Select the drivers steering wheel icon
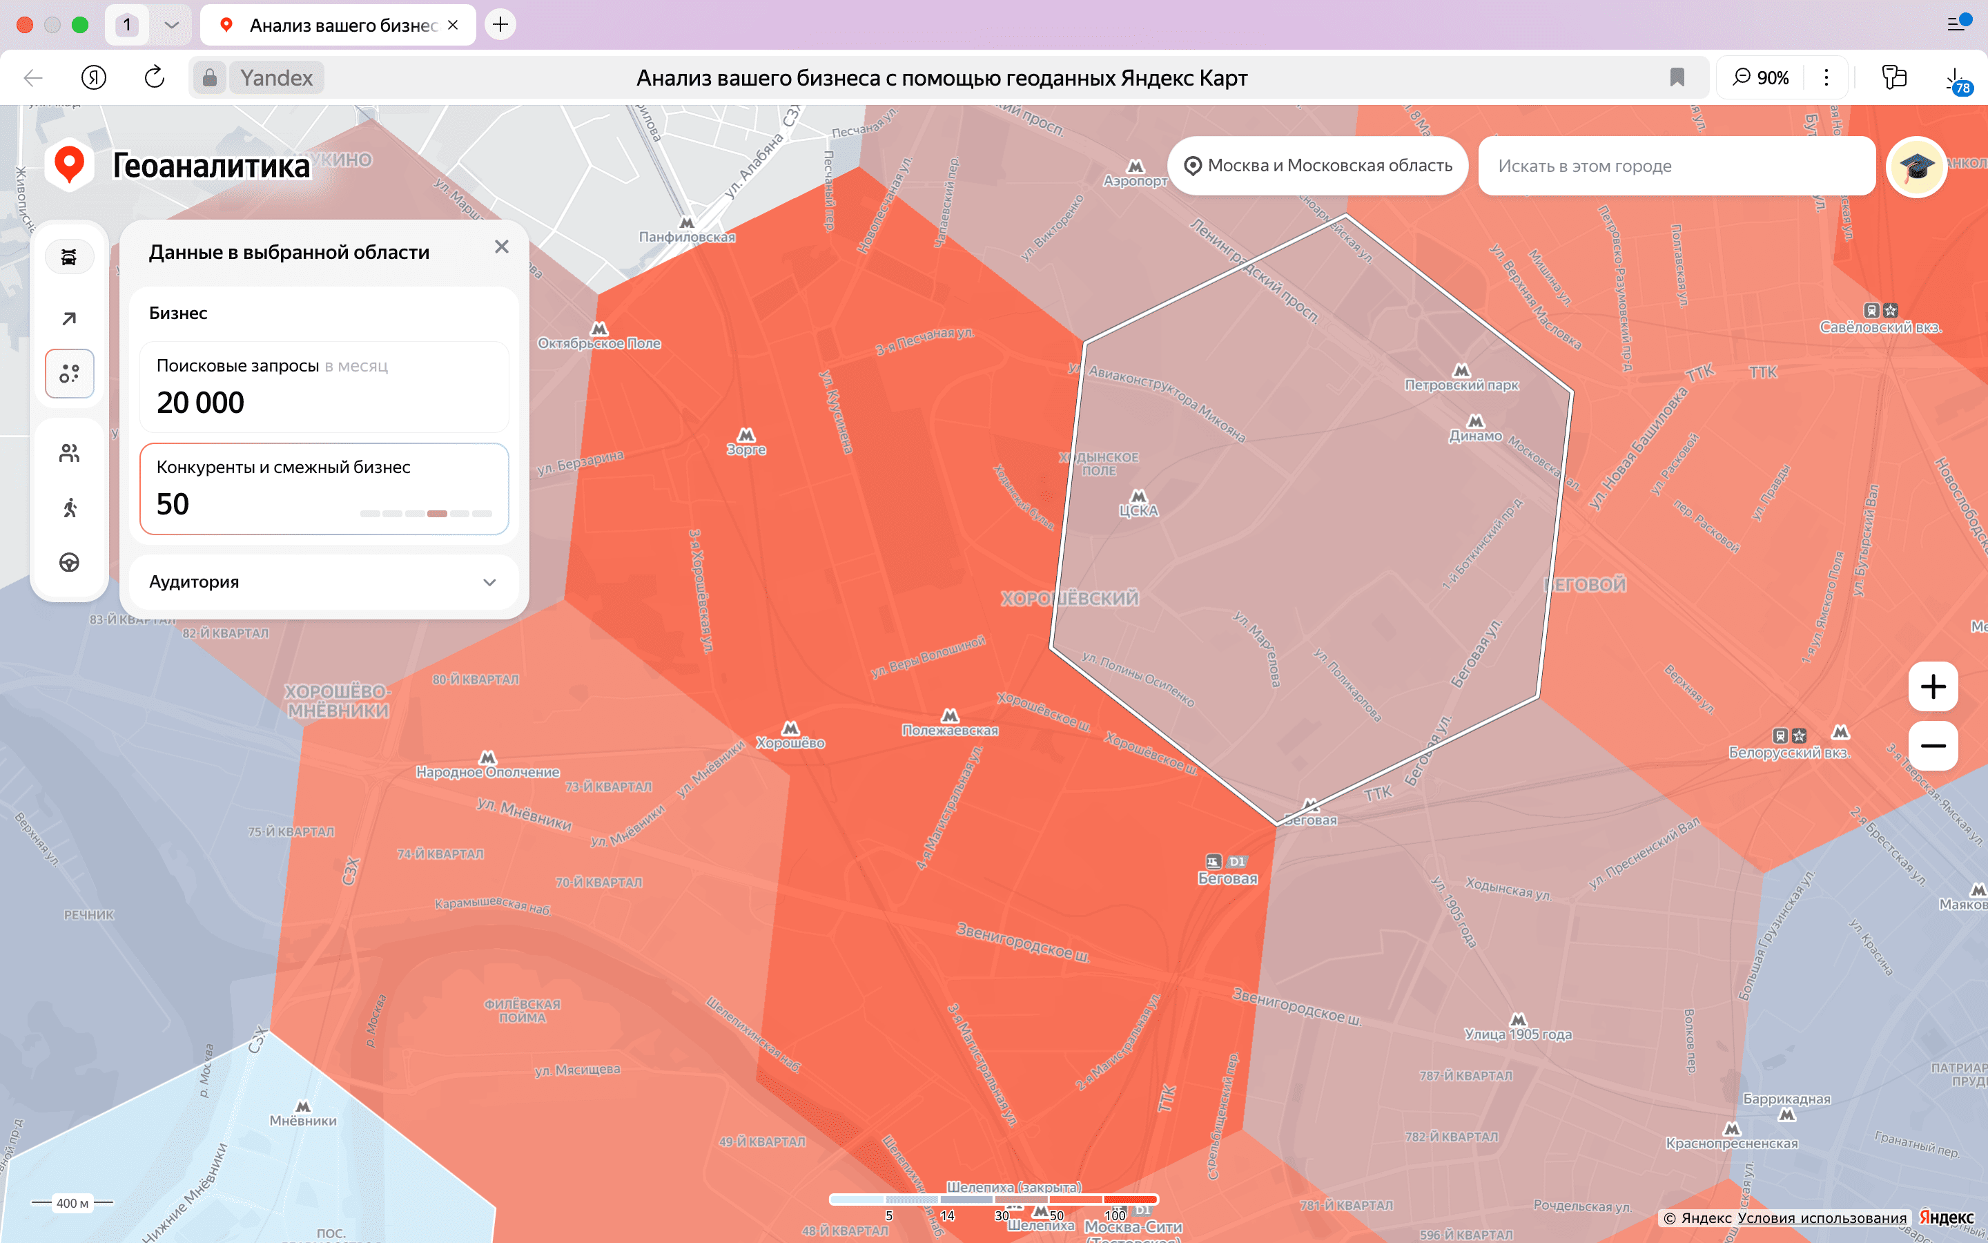 (x=69, y=562)
